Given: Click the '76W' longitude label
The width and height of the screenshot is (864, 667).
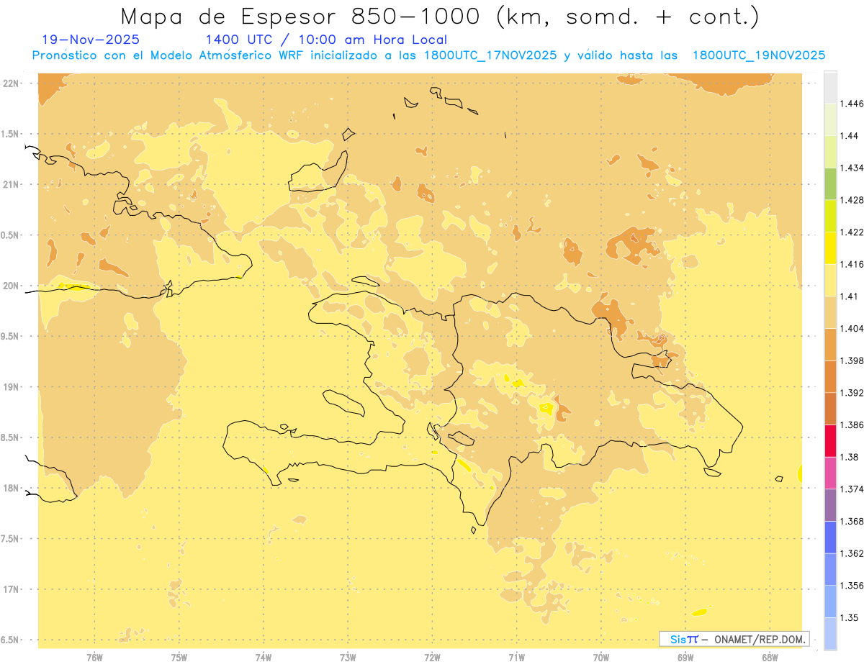Looking at the screenshot, I should (94, 658).
